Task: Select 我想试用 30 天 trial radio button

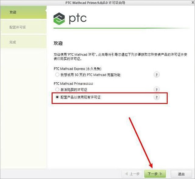Action: coord(57,75)
